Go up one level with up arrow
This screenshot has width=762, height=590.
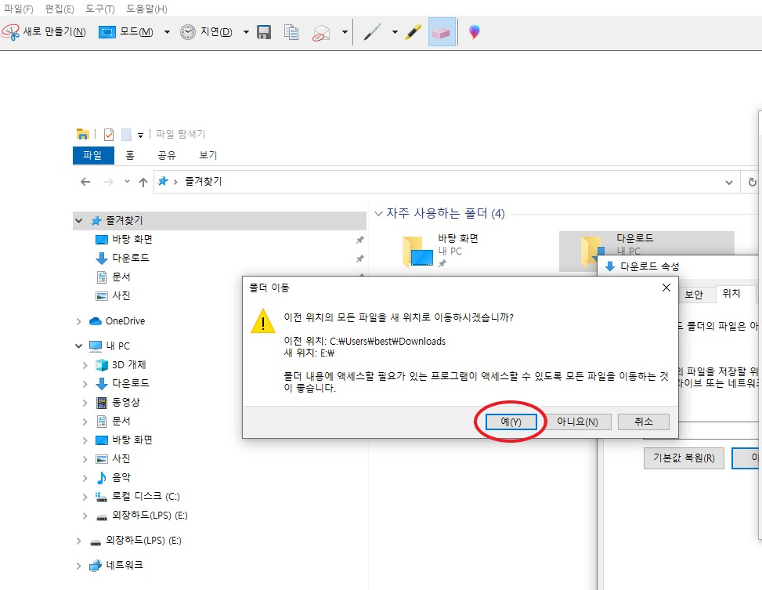(x=143, y=182)
